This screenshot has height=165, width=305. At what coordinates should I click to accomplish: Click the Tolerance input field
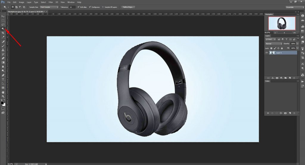(72, 7)
